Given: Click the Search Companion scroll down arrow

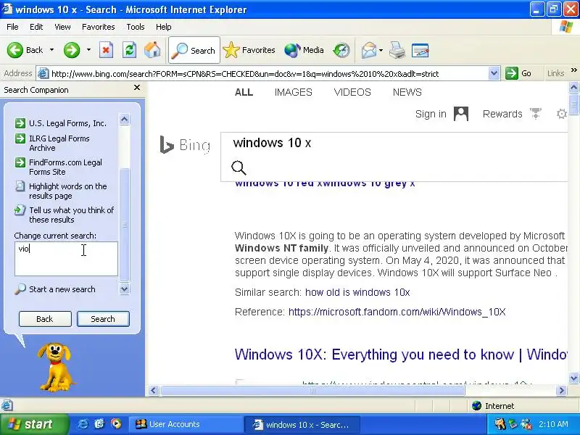Looking at the screenshot, I should [124, 289].
